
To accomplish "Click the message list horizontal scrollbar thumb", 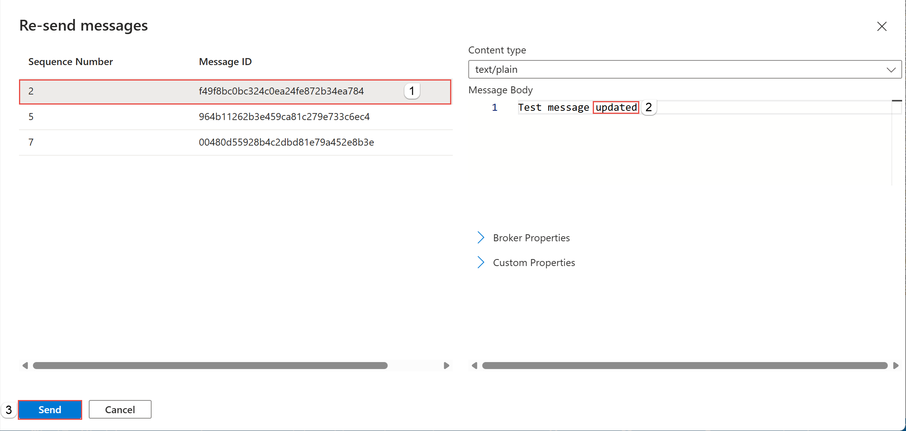I will 210,365.
